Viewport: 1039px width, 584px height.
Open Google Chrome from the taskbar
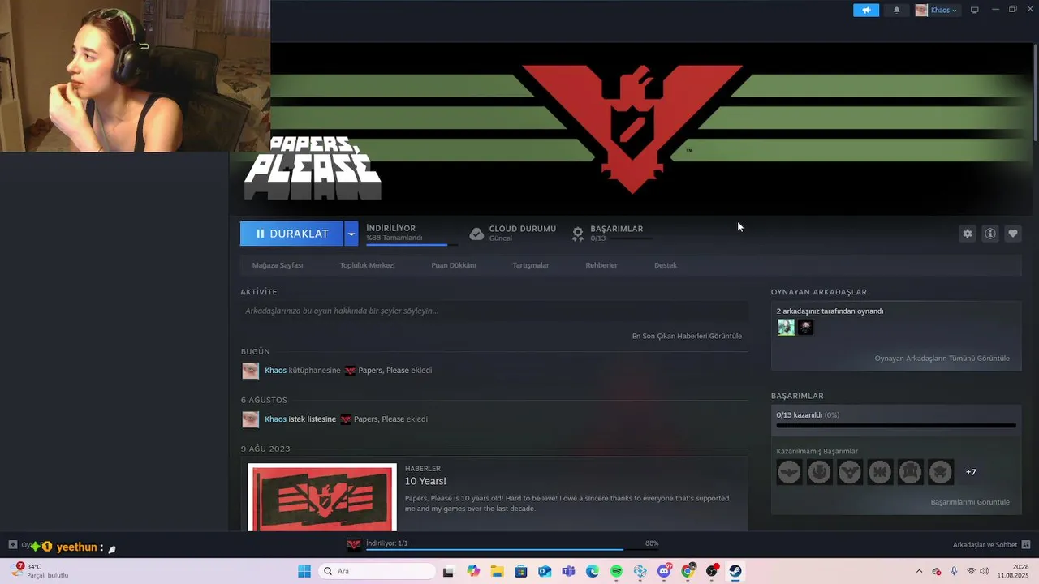688,571
